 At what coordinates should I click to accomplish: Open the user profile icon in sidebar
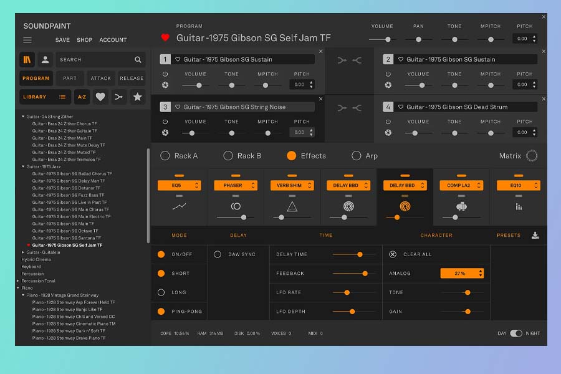click(x=45, y=60)
